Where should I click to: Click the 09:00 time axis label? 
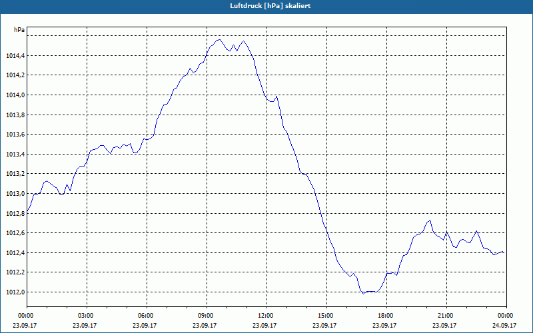click(207, 316)
